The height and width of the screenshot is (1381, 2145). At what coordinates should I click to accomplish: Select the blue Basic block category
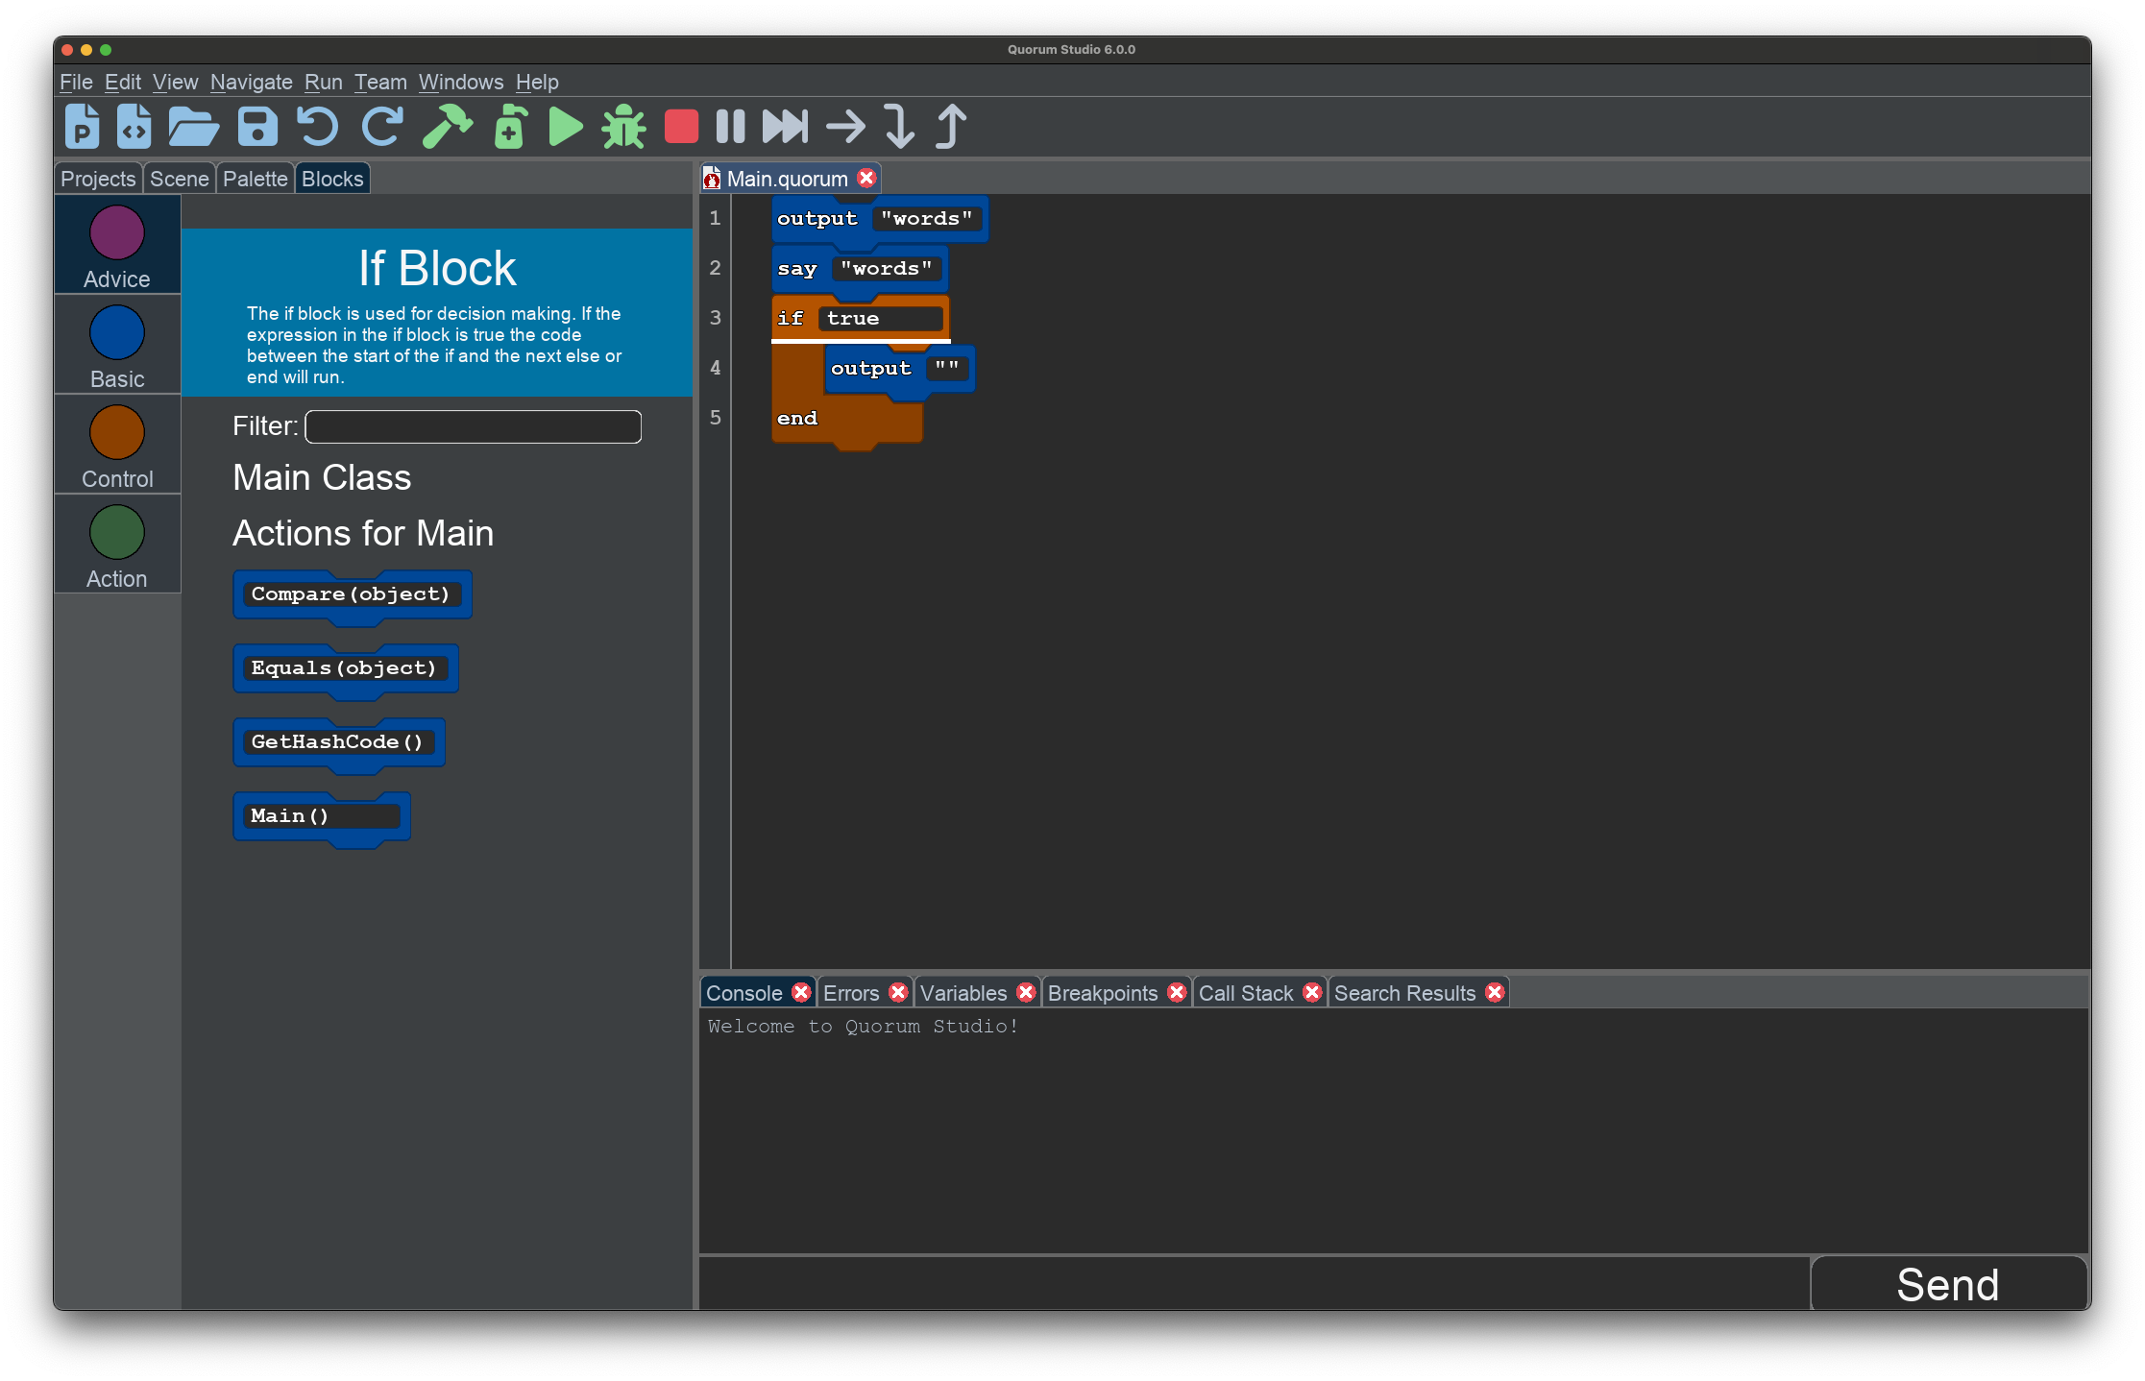(x=117, y=346)
